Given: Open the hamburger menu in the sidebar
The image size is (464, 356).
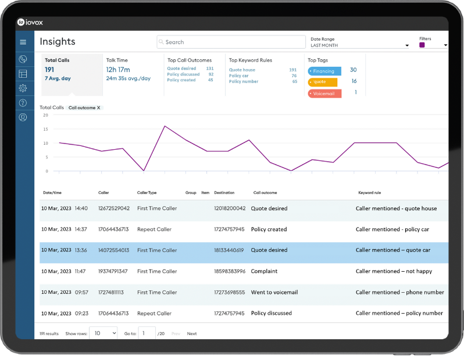Looking at the screenshot, I should point(23,42).
